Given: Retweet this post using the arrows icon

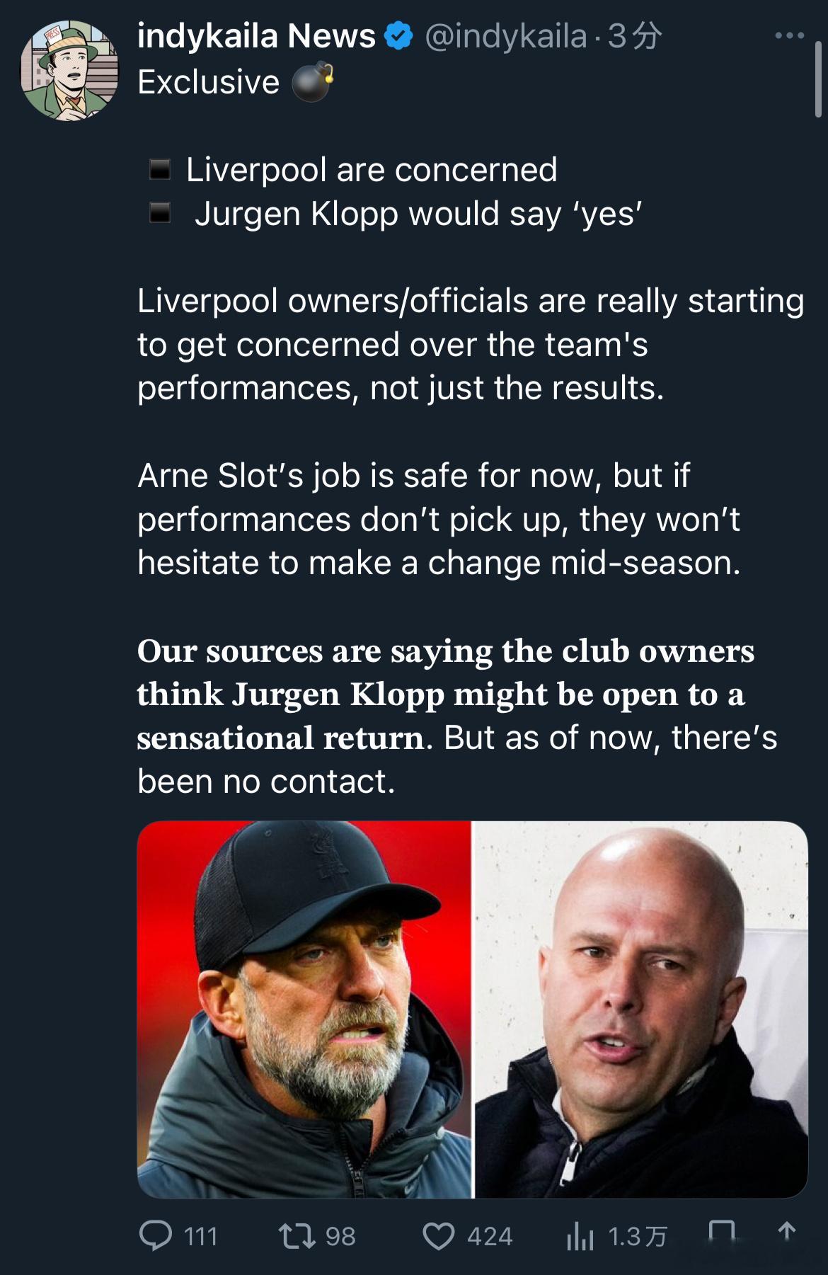Looking at the screenshot, I should click(x=297, y=1236).
